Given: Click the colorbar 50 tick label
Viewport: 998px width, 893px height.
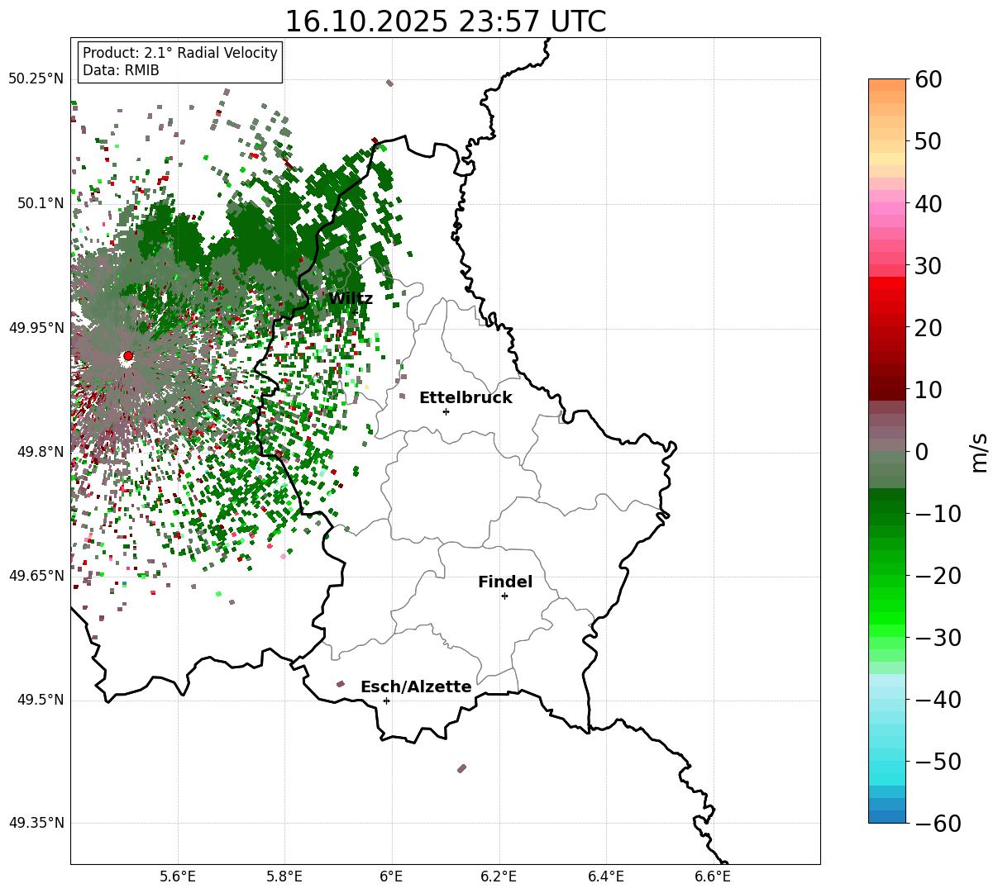Looking at the screenshot, I should point(927,141).
